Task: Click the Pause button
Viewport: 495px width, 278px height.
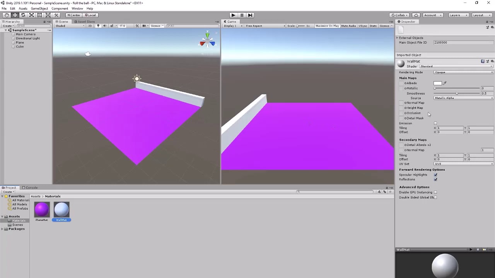Action: [242, 15]
